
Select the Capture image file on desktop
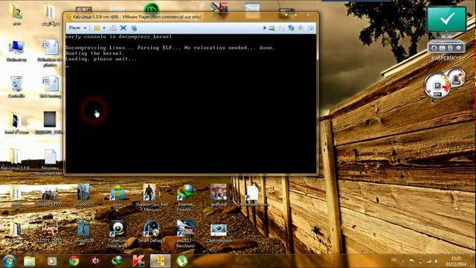pos(219,233)
